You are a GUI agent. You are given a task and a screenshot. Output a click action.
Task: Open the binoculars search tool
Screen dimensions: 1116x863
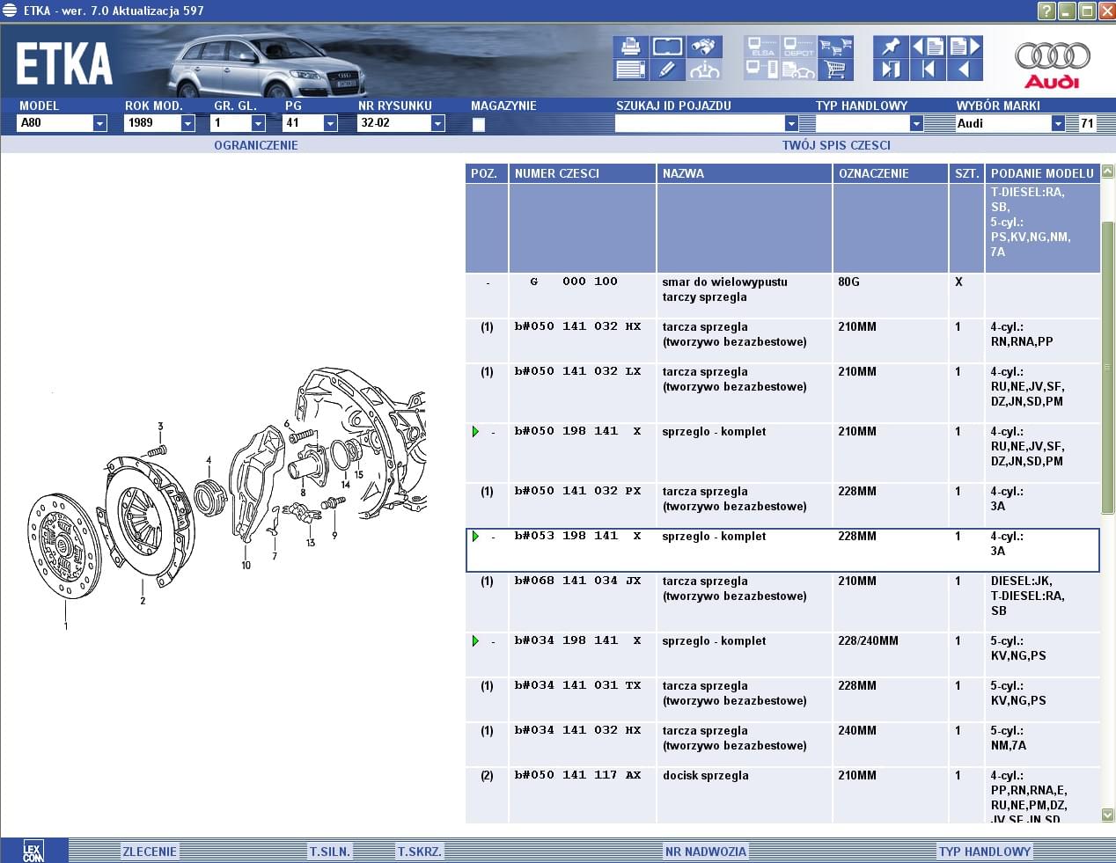704,47
